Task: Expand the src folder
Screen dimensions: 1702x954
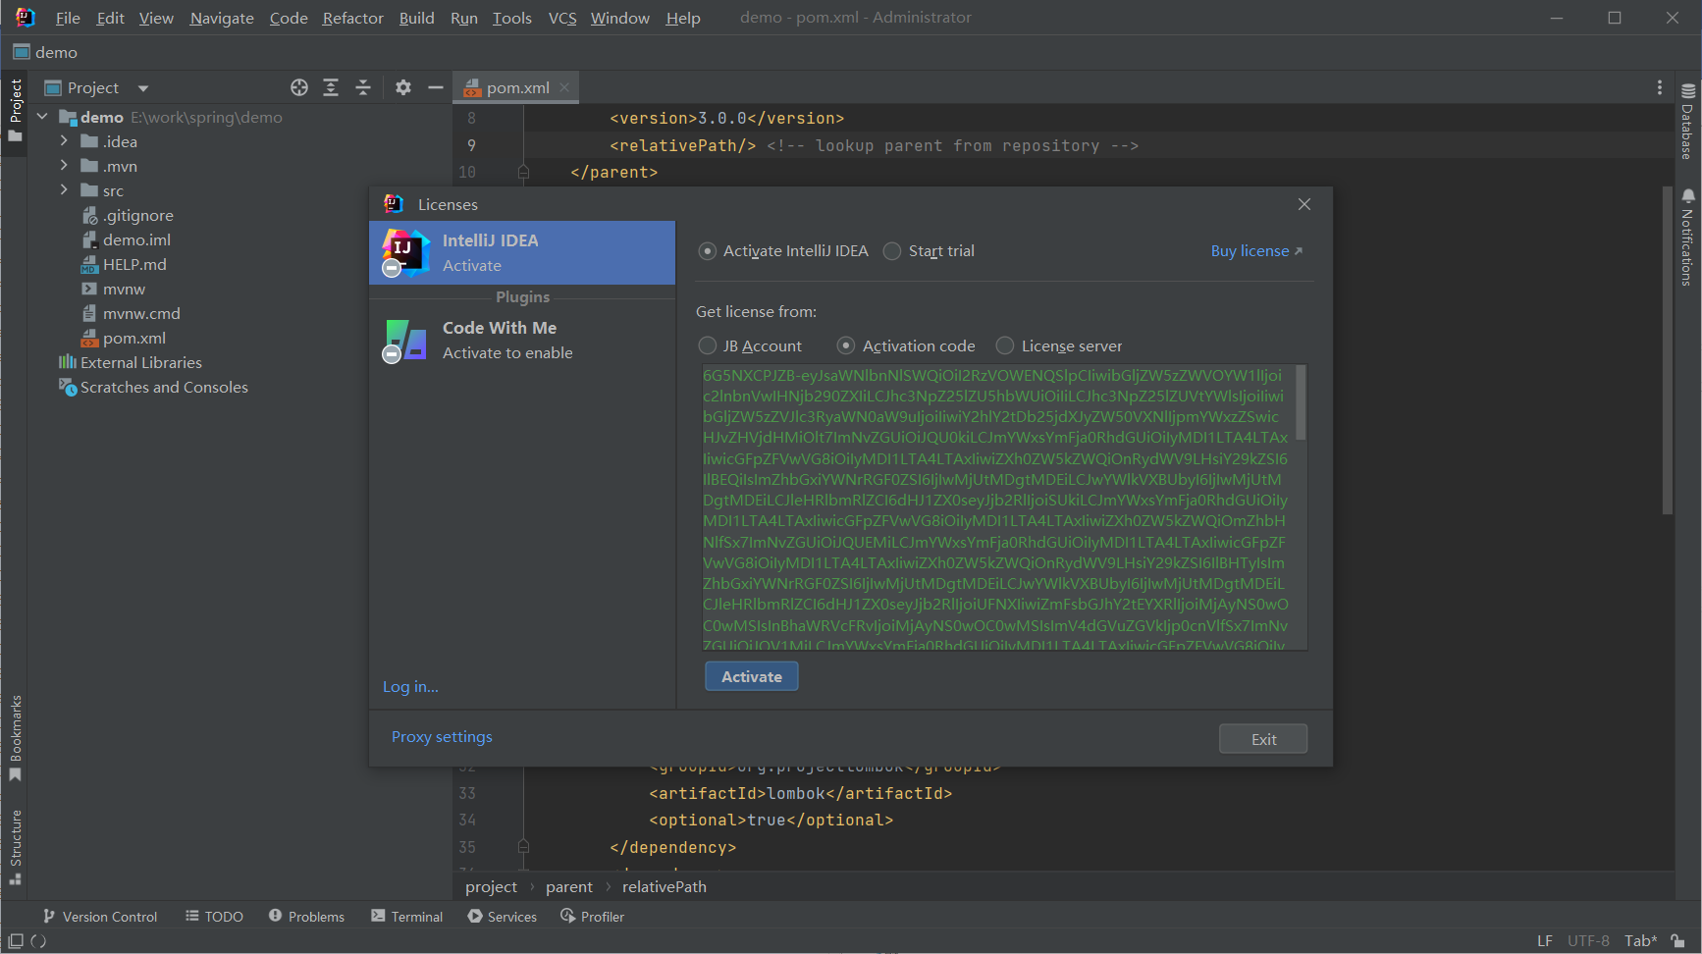Action: [64, 190]
